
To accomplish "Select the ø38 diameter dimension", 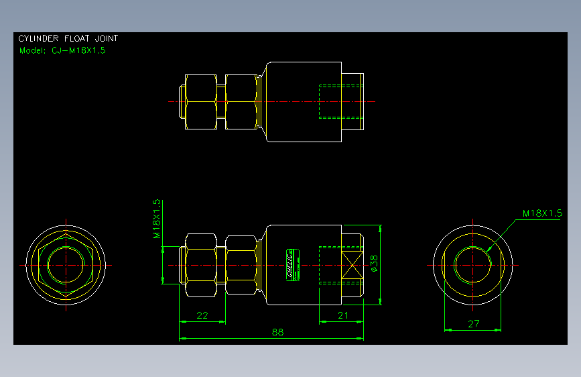I will [374, 264].
